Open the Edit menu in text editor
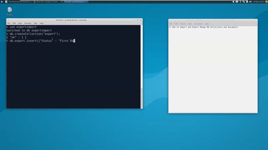The image size is (268, 150). click(176, 24)
